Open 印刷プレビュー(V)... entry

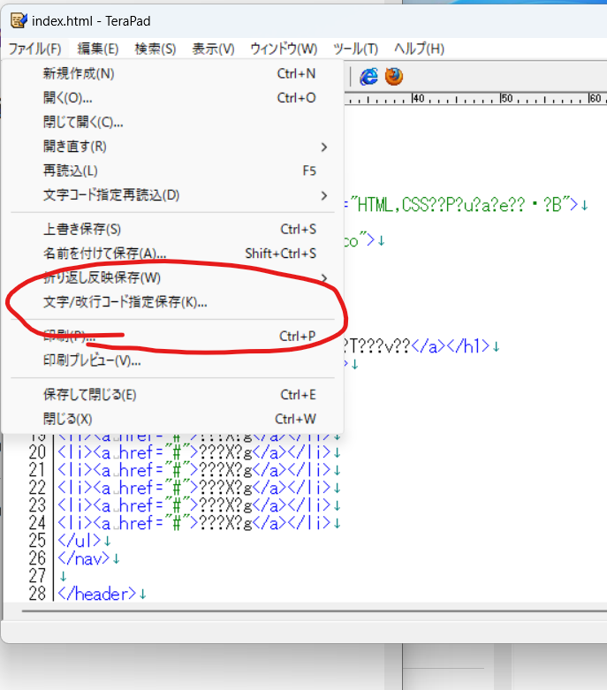172,360
